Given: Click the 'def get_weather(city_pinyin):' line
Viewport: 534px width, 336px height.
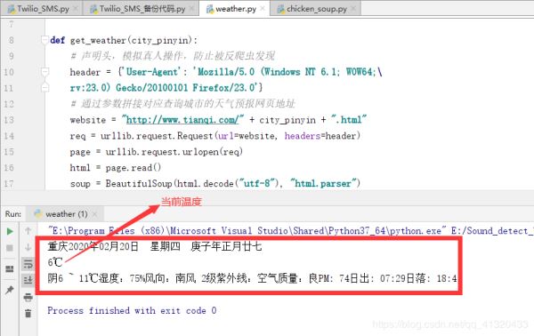Looking at the screenshot, I should pyautogui.click(x=124, y=40).
